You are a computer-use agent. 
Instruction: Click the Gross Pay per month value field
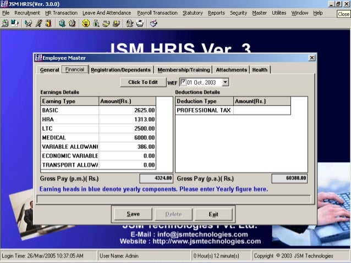coord(156,178)
